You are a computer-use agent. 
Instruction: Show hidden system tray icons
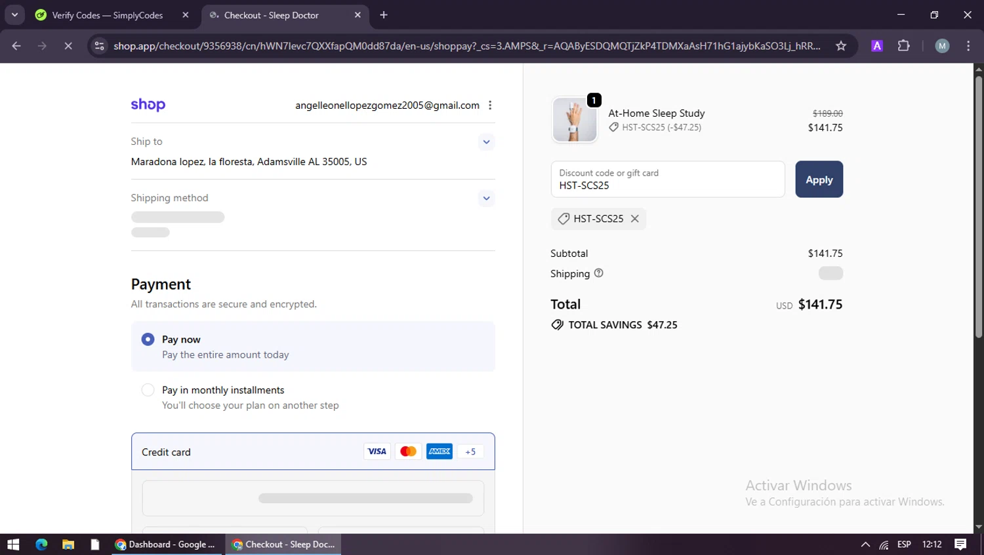(865, 545)
